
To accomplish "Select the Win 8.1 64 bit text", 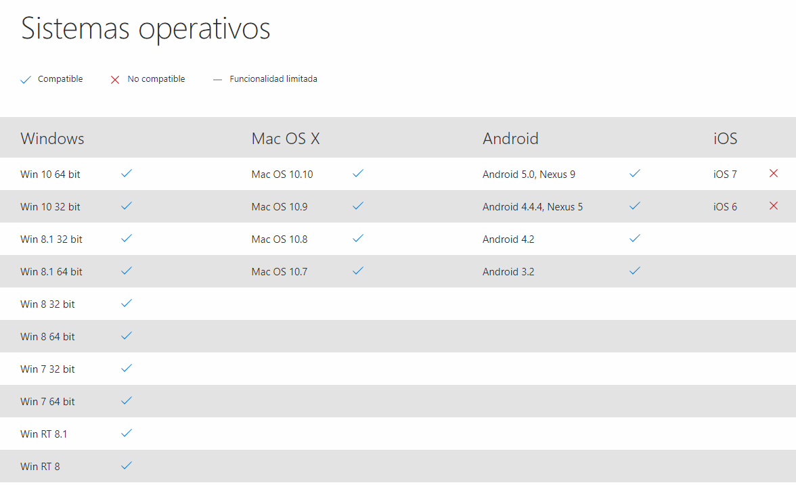I will (51, 272).
